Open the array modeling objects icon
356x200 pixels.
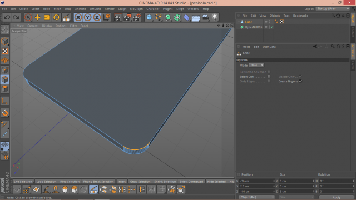click(177, 17)
